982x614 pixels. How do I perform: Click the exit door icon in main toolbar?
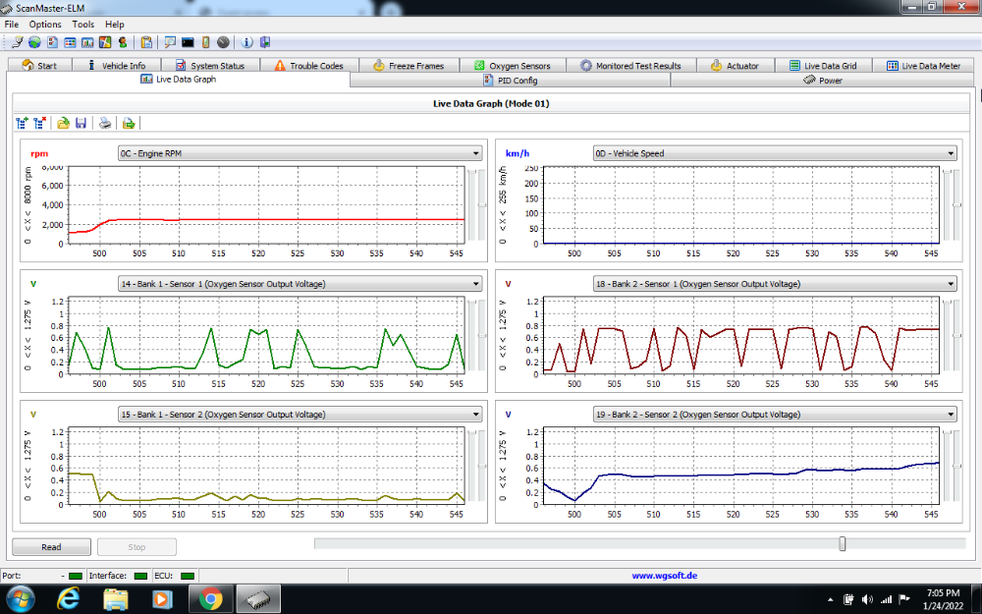pos(264,42)
